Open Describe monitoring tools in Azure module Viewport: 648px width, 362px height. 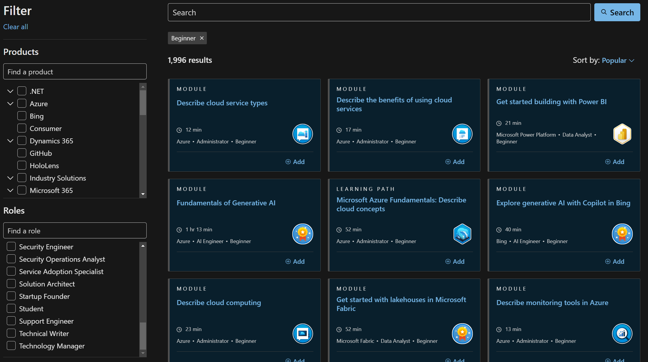(552, 302)
